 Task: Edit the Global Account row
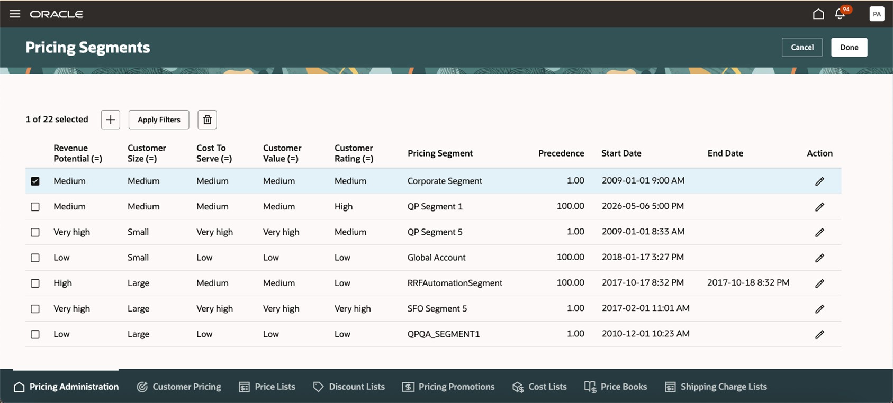819,258
